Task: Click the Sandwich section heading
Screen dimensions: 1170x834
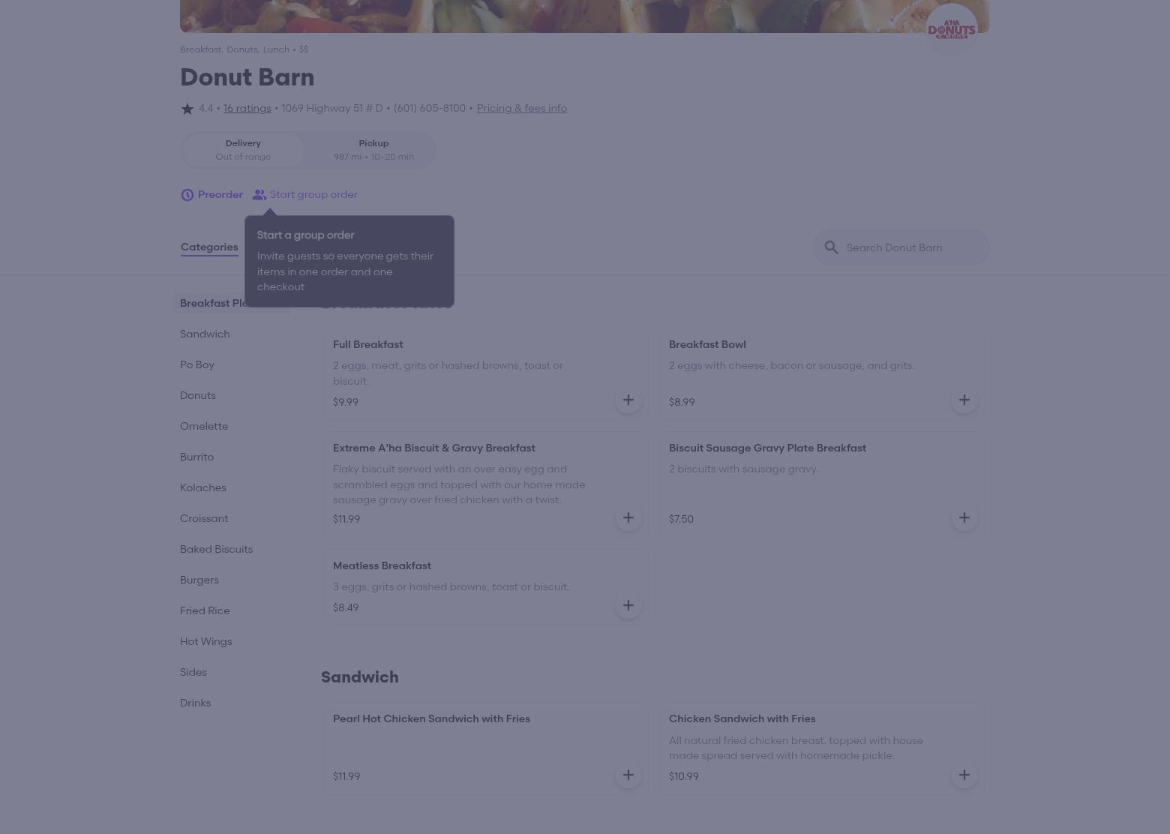Action: point(360,676)
